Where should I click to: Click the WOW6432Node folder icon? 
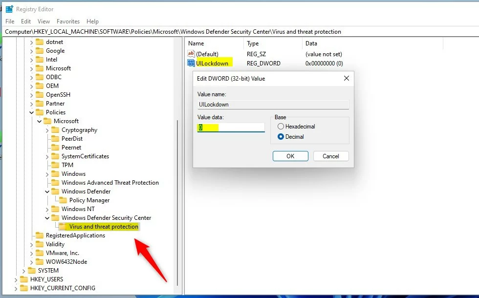[40, 262]
